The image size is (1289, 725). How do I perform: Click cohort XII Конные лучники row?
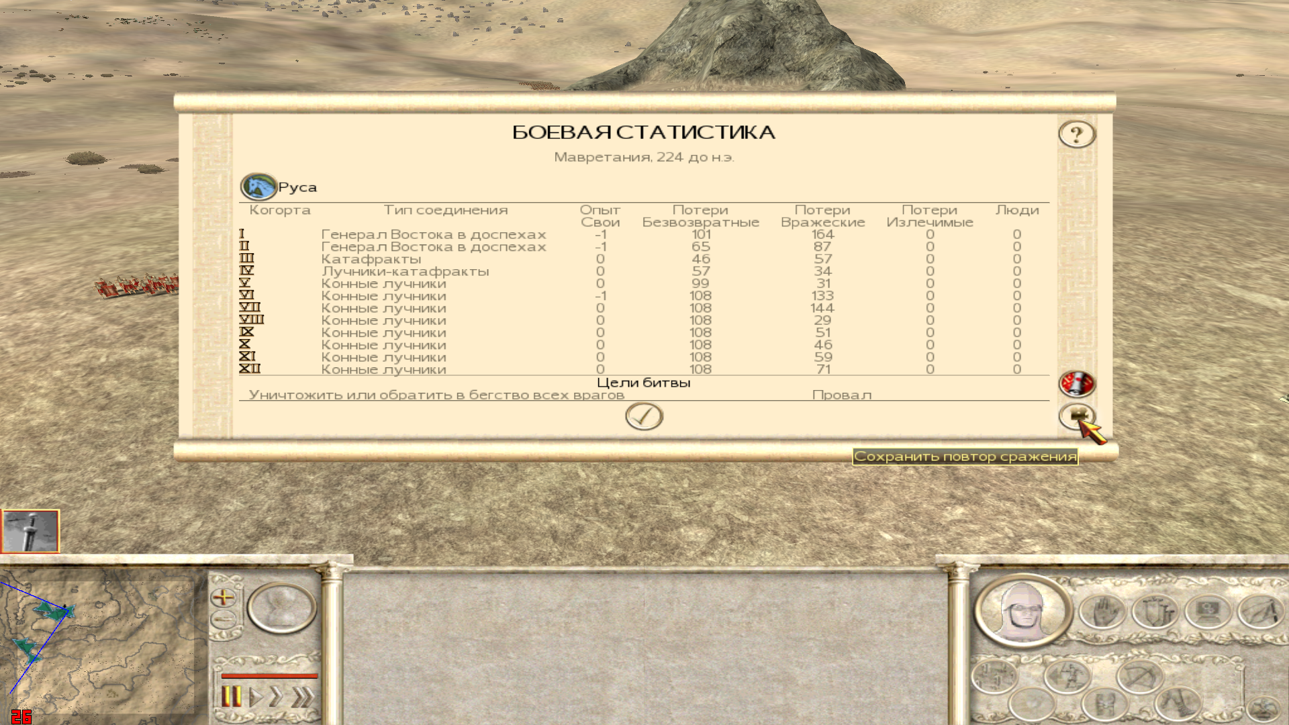644,369
